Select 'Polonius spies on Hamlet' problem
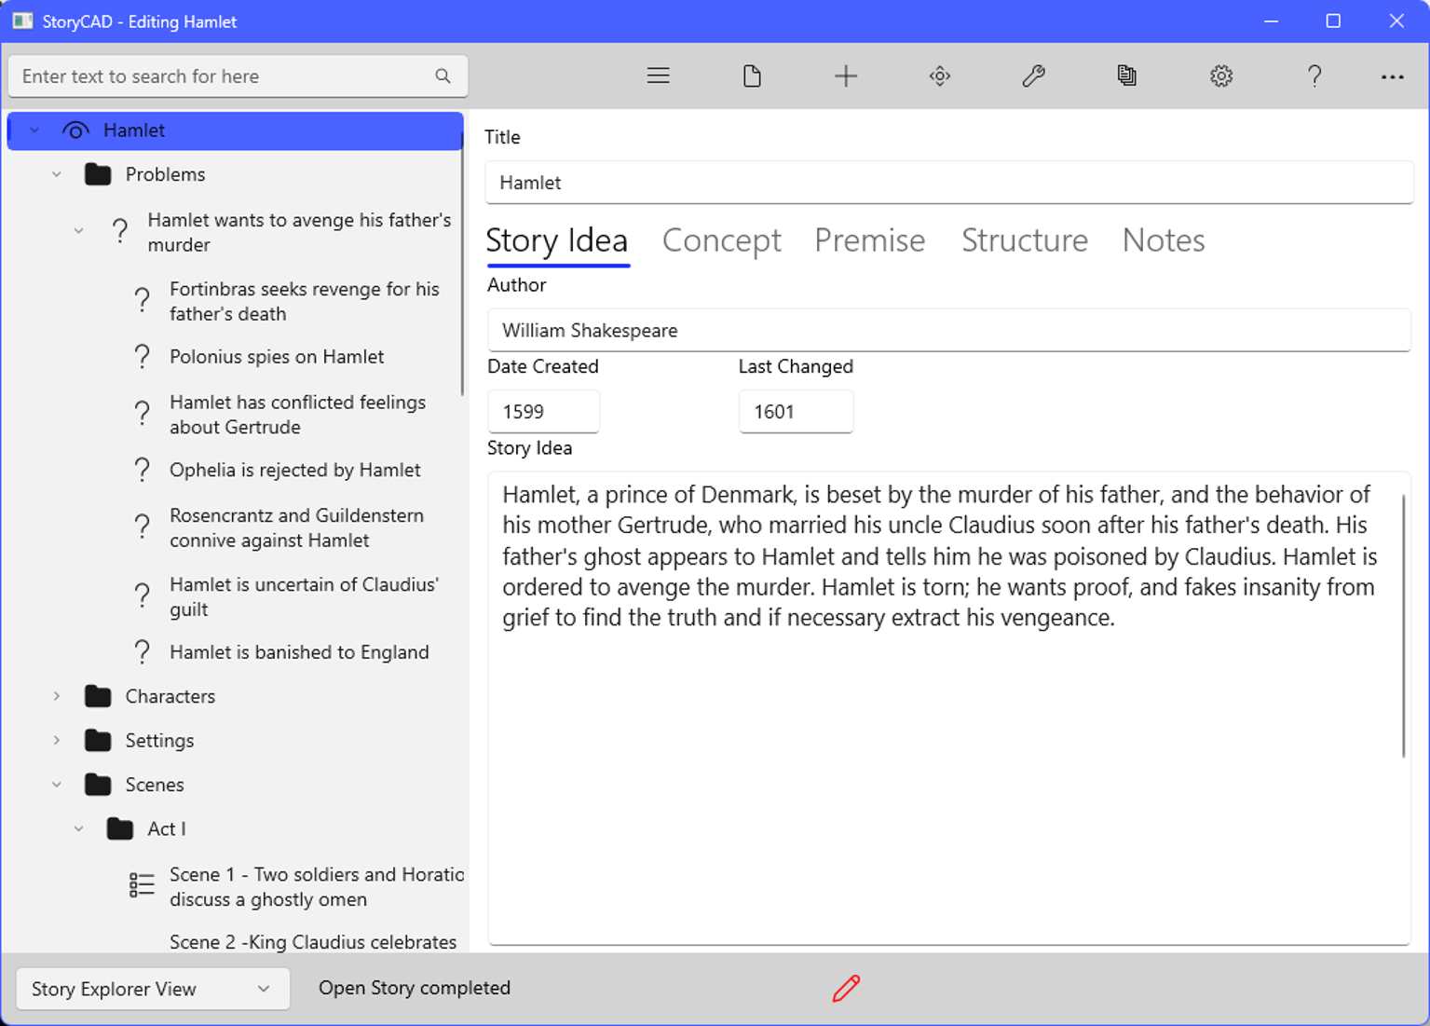The height and width of the screenshot is (1026, 1430). coord(277,357)
